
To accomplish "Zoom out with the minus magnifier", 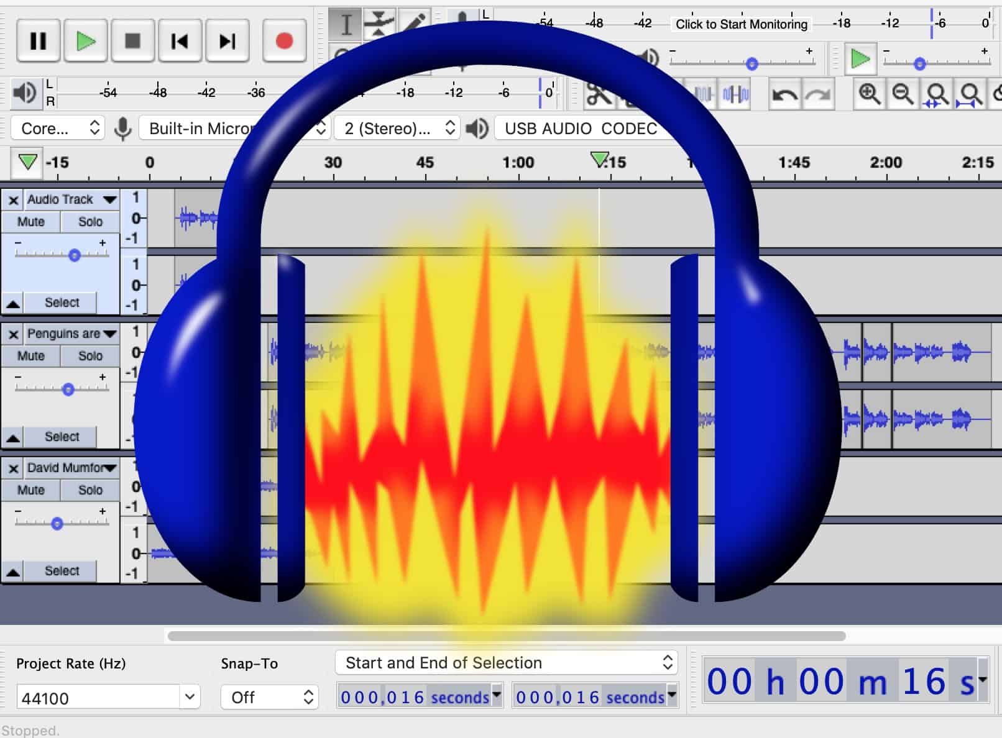I will point(903,94).
